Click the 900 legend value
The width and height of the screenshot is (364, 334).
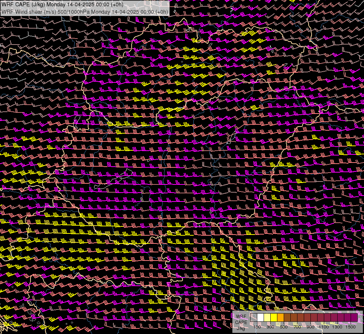pos(310,327)
